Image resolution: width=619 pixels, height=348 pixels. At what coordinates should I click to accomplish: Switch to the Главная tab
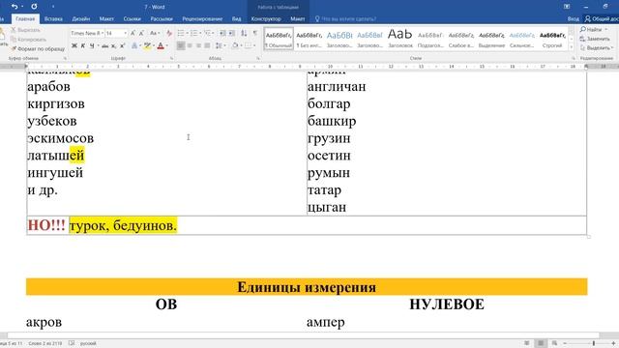[25, 18]
